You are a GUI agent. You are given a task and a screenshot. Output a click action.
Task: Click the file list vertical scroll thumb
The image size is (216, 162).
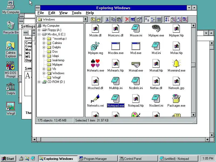pos(193,65)
